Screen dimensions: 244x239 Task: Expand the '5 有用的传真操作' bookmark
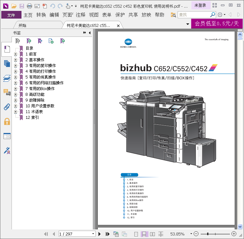[16, 77]
